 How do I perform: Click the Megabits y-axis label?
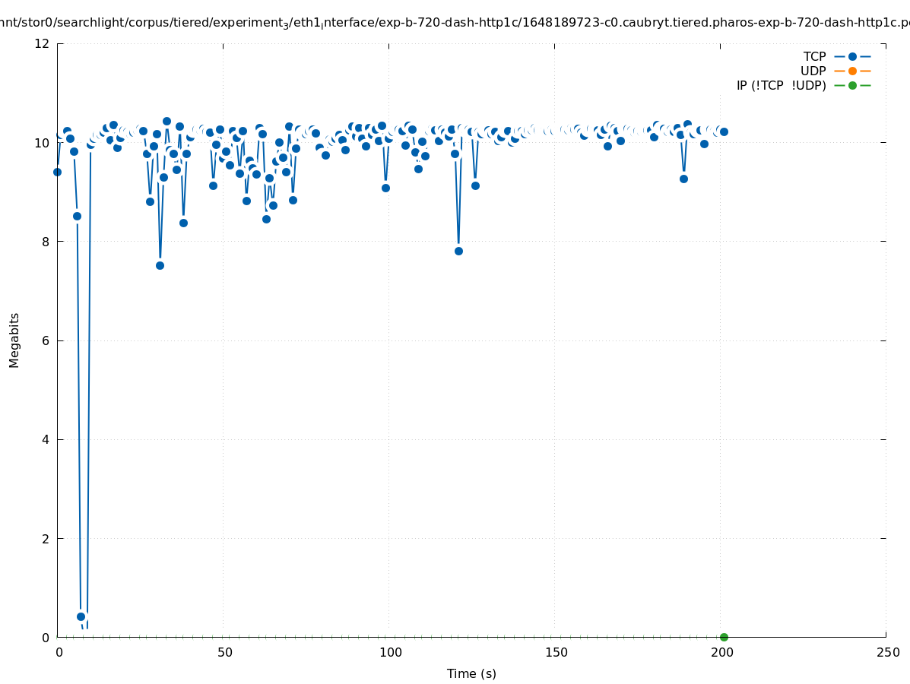(14, 340)
